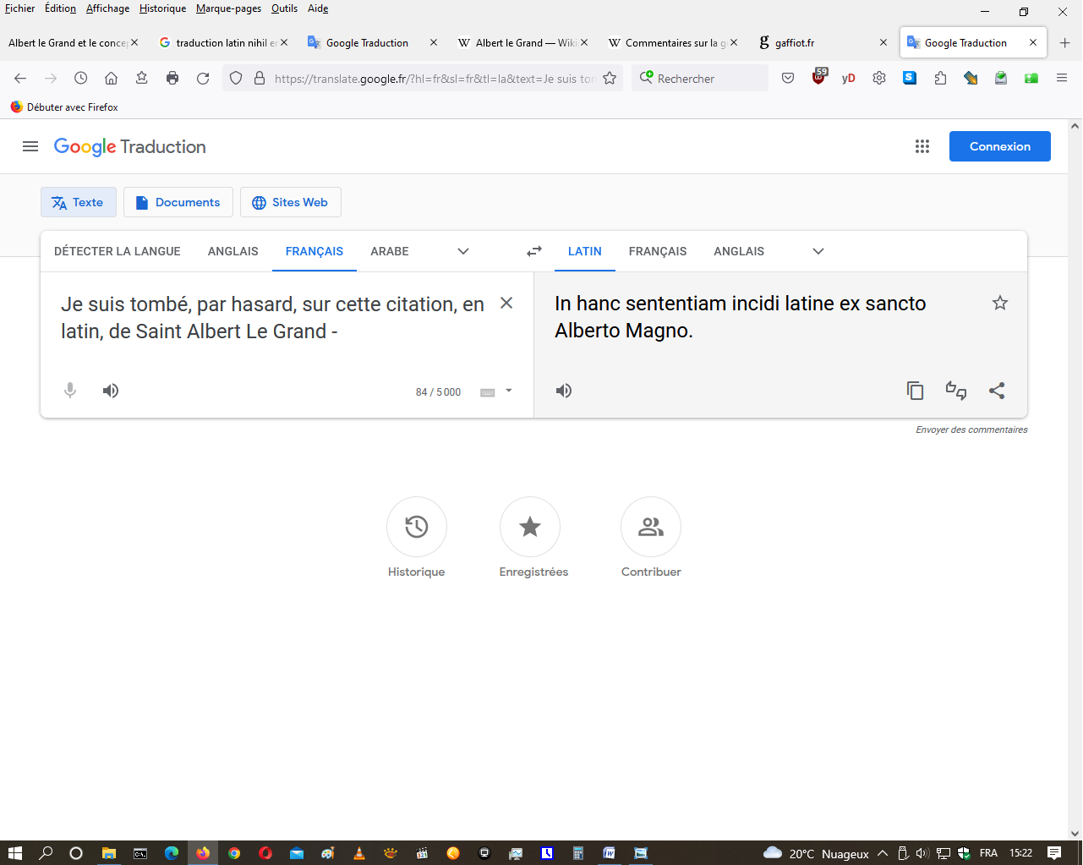Click the Pocket save icon
The height and width of the screenshot is (865, 1083).
(x=788, y=79)
